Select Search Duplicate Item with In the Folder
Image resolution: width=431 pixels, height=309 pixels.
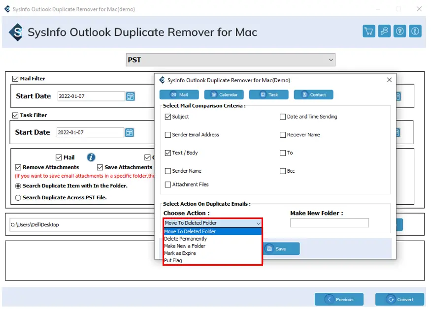18,186
